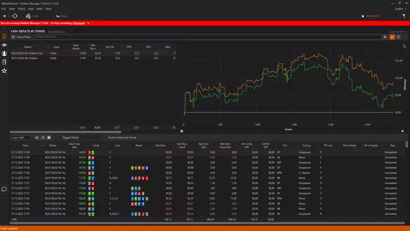Open the TOOLS menu
Viewport: 410px width, 231px height.
(22, 9)
